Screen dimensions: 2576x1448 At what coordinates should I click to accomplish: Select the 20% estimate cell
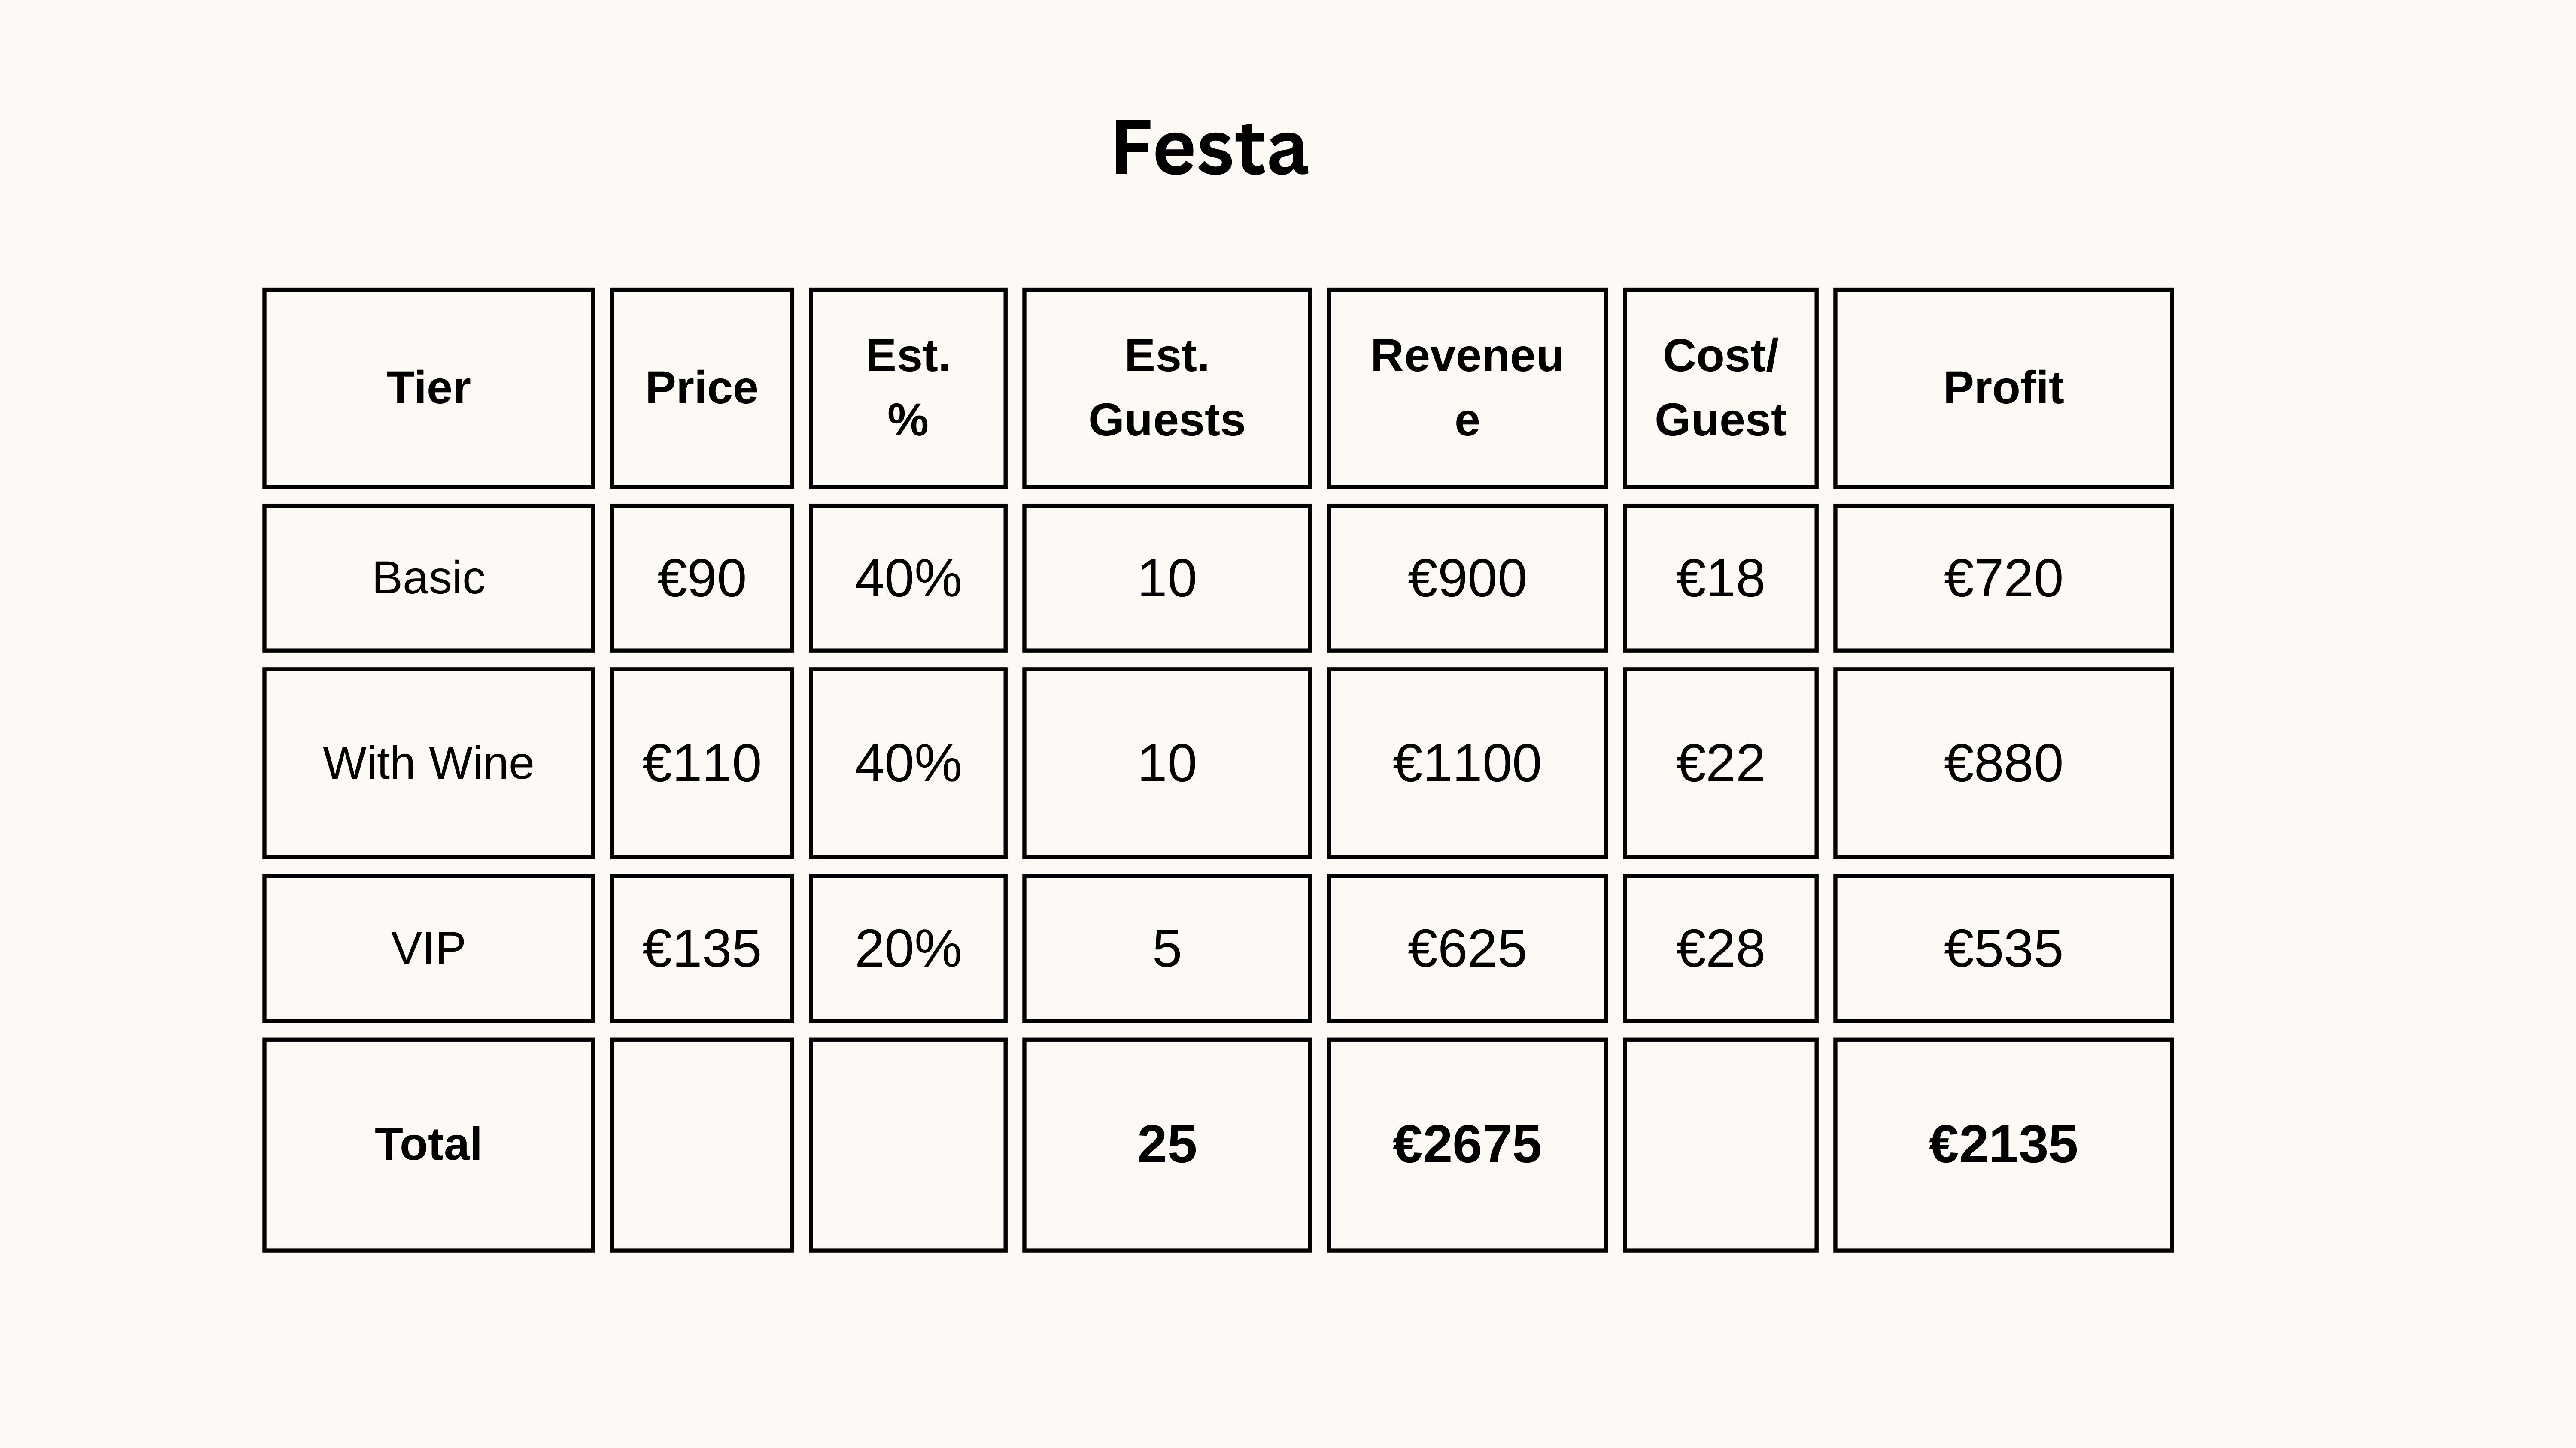point(907,948)
